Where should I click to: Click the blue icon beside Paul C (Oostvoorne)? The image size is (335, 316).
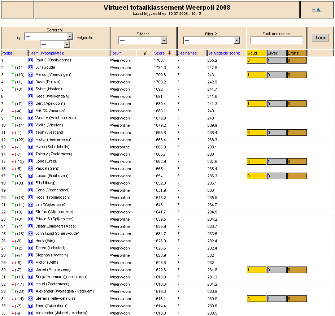pyautogui.click(x=31, y=60)
